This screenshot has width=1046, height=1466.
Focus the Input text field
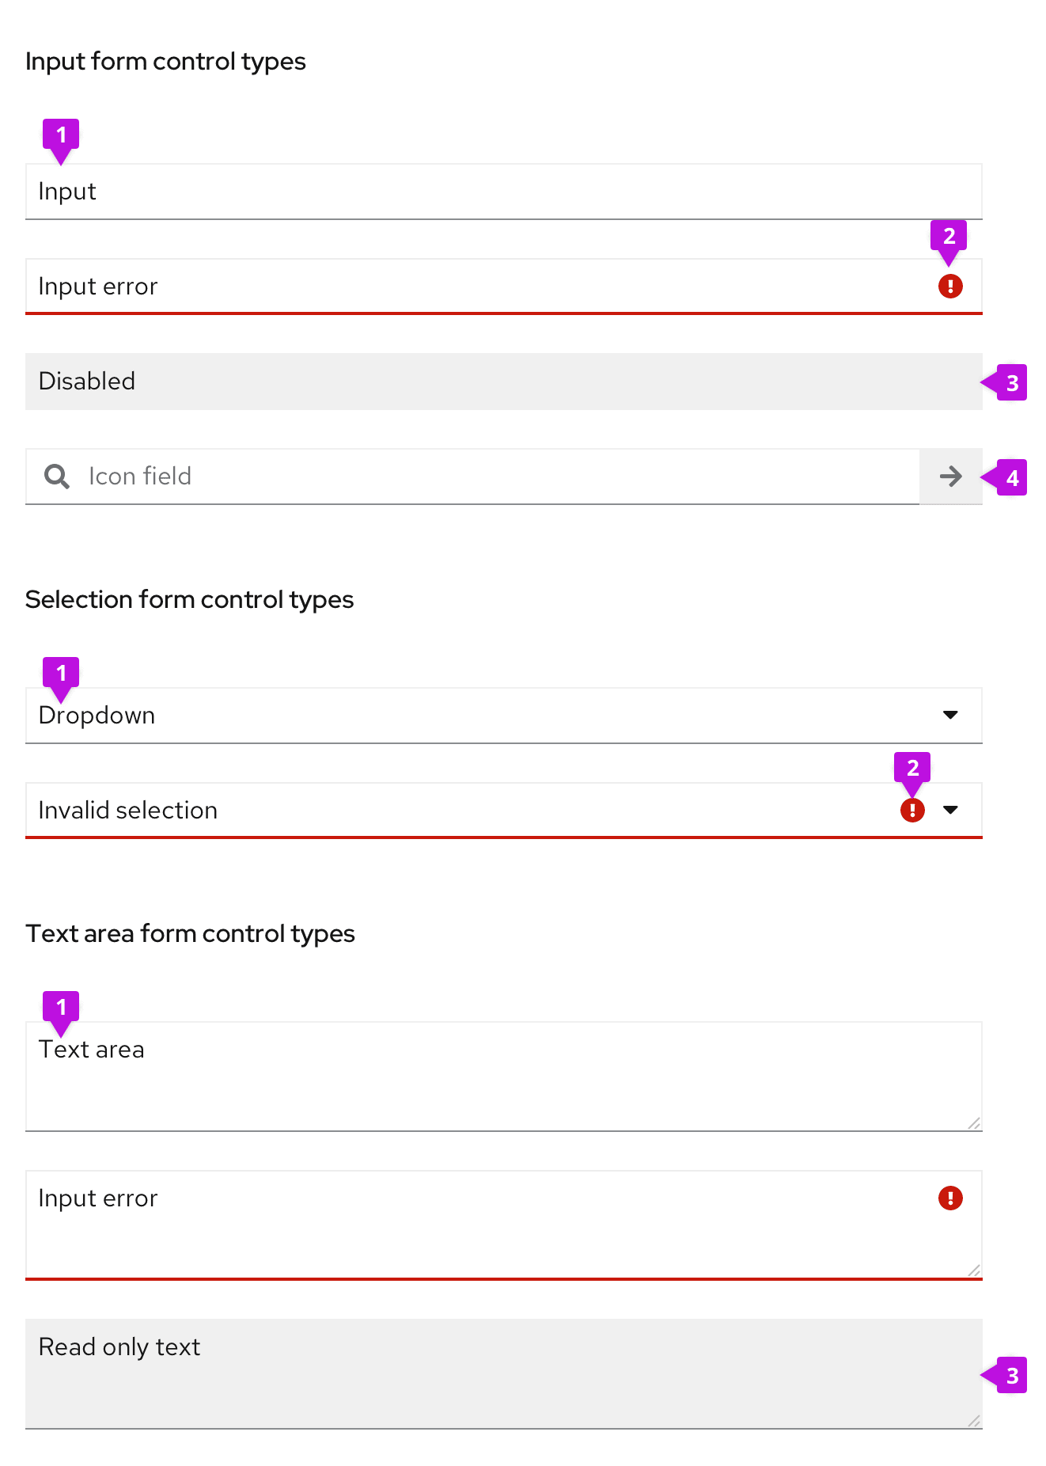point(475,192)
